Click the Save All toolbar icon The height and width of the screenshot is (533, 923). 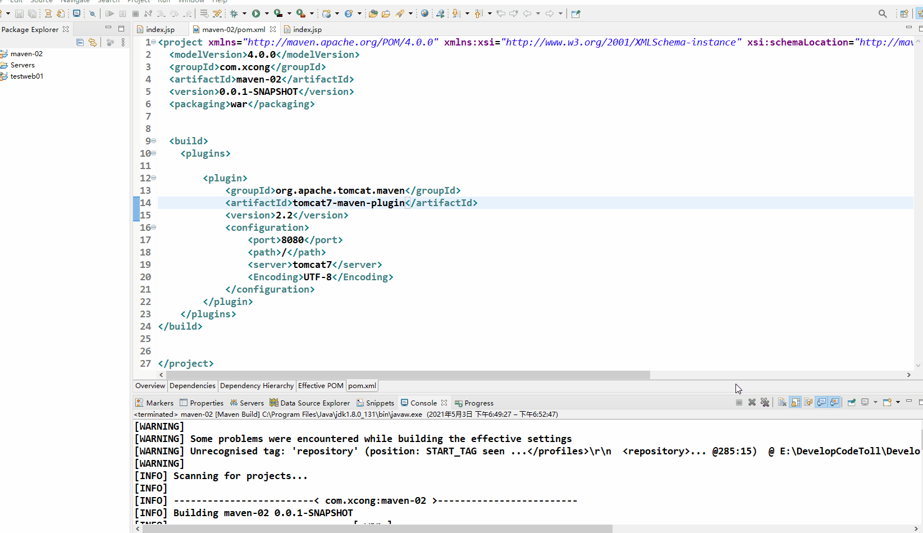tap(32, 13)
